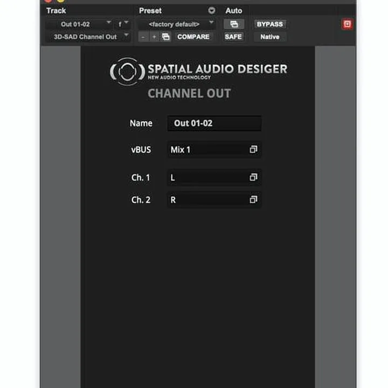Click the red target button in header
This screenshot has width=388, height=388.
347,24
